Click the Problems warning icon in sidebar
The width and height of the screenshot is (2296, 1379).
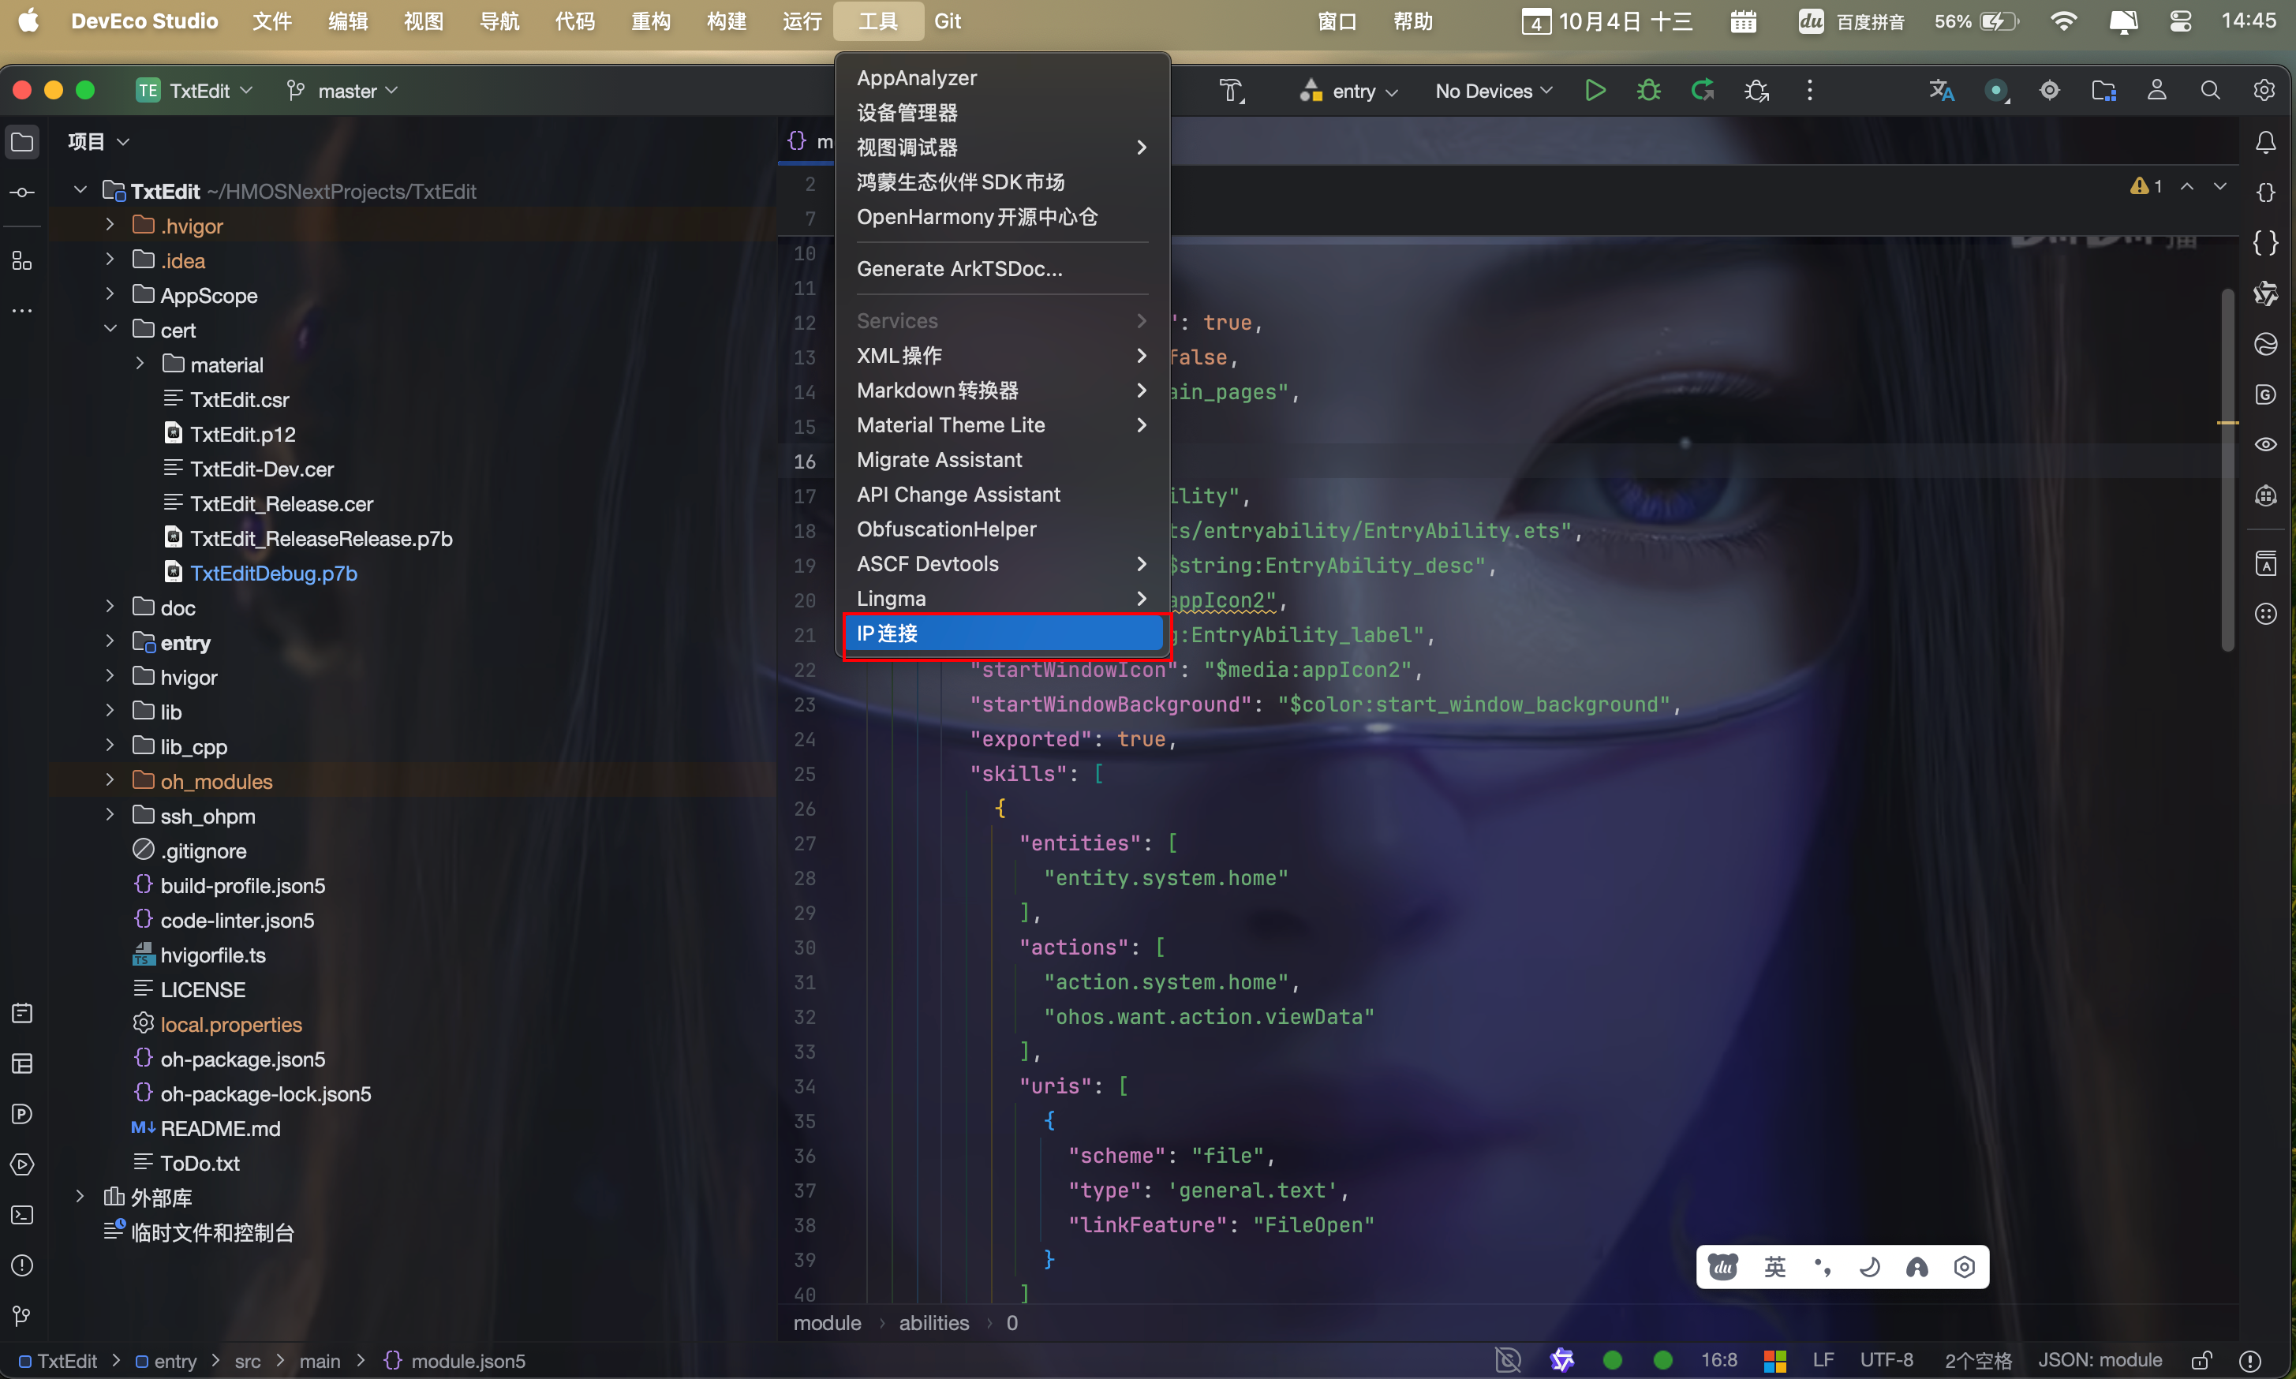point(22,1265)
